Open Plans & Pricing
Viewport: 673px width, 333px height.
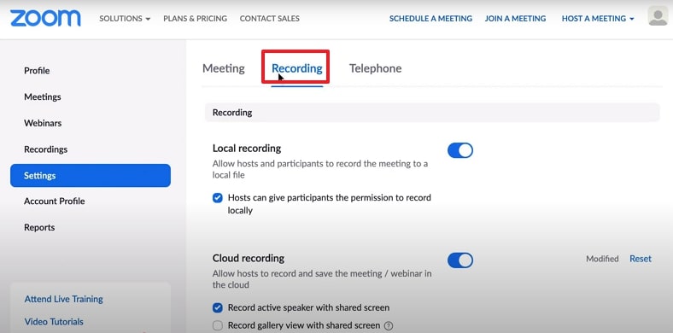196,19
